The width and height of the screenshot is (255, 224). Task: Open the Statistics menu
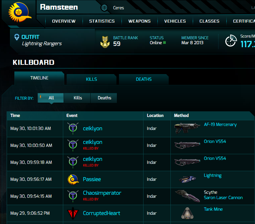(x=102, y=21)
